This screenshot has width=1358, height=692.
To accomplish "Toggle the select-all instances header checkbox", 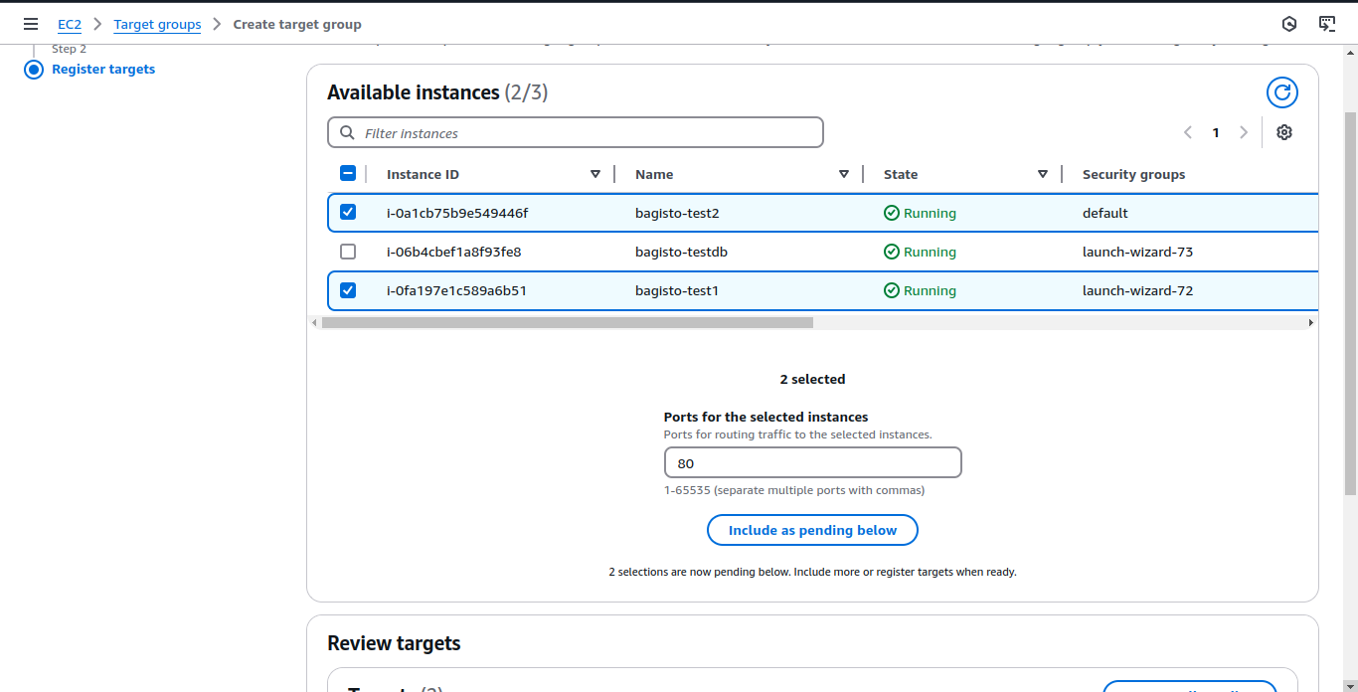I will pos(348,173).
